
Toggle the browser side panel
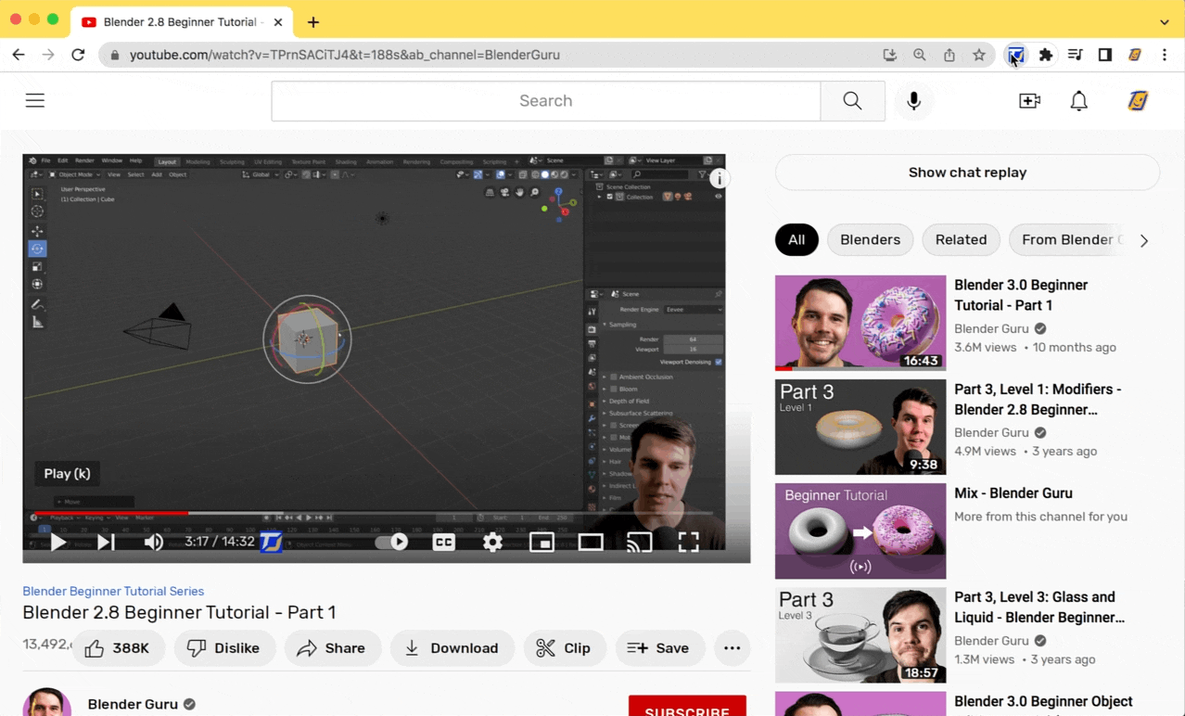[1105, 55]
